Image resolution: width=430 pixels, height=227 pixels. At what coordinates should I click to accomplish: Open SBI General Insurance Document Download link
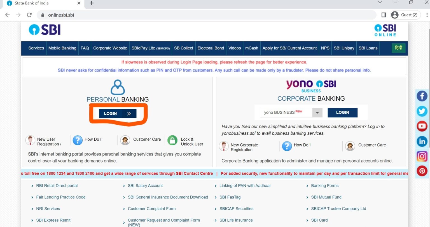pyautogui.click(x=168, y=197)
